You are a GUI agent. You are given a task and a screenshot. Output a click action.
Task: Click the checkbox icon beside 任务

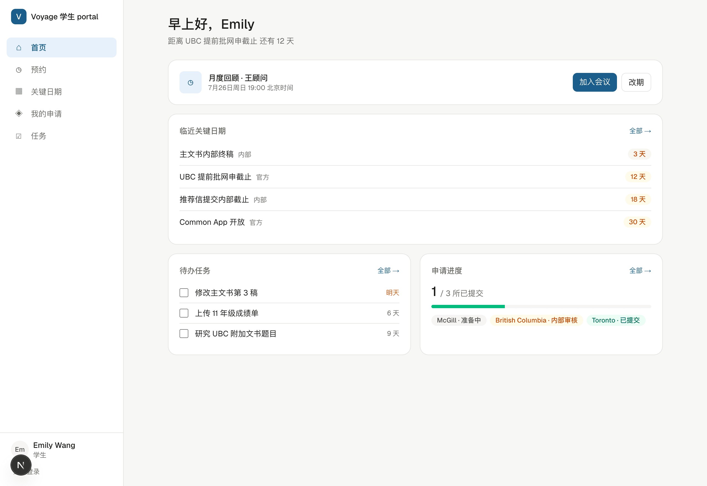(19, 136)
